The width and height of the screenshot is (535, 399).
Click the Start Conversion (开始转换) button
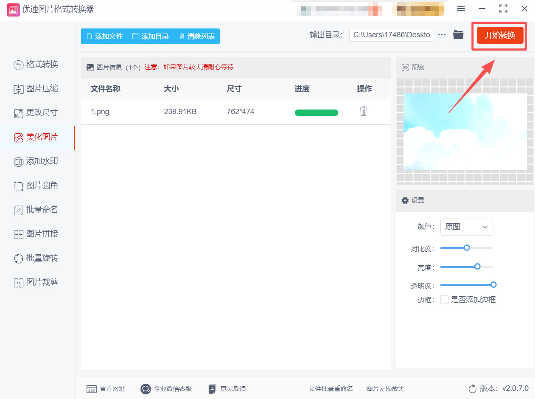pyautogui.click(x=500, y=35)
